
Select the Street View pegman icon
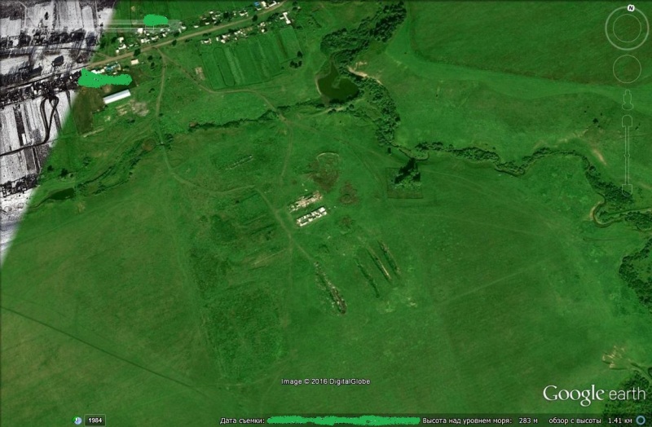pyautogui.click(x=627, y=100)
